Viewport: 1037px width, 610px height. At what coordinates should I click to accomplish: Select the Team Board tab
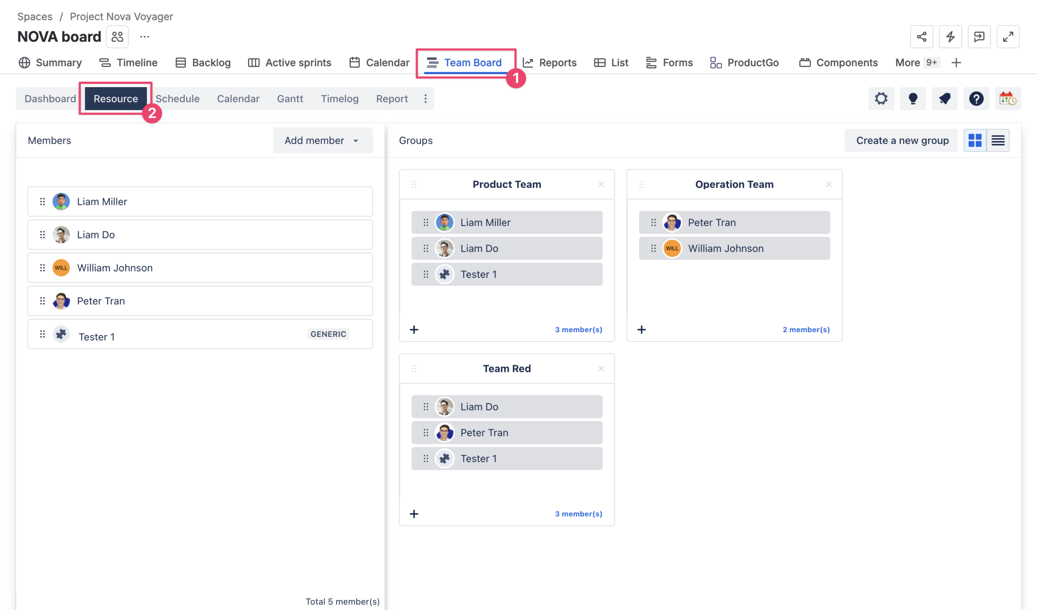pyautogui.click(x=464, y=62)
